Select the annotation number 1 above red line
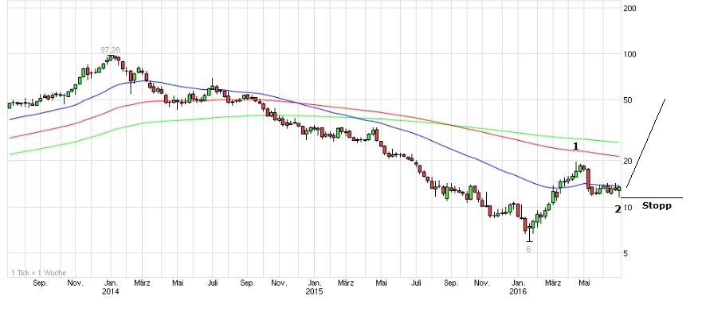Screen dimensions: 702x320 pos(575,146)
